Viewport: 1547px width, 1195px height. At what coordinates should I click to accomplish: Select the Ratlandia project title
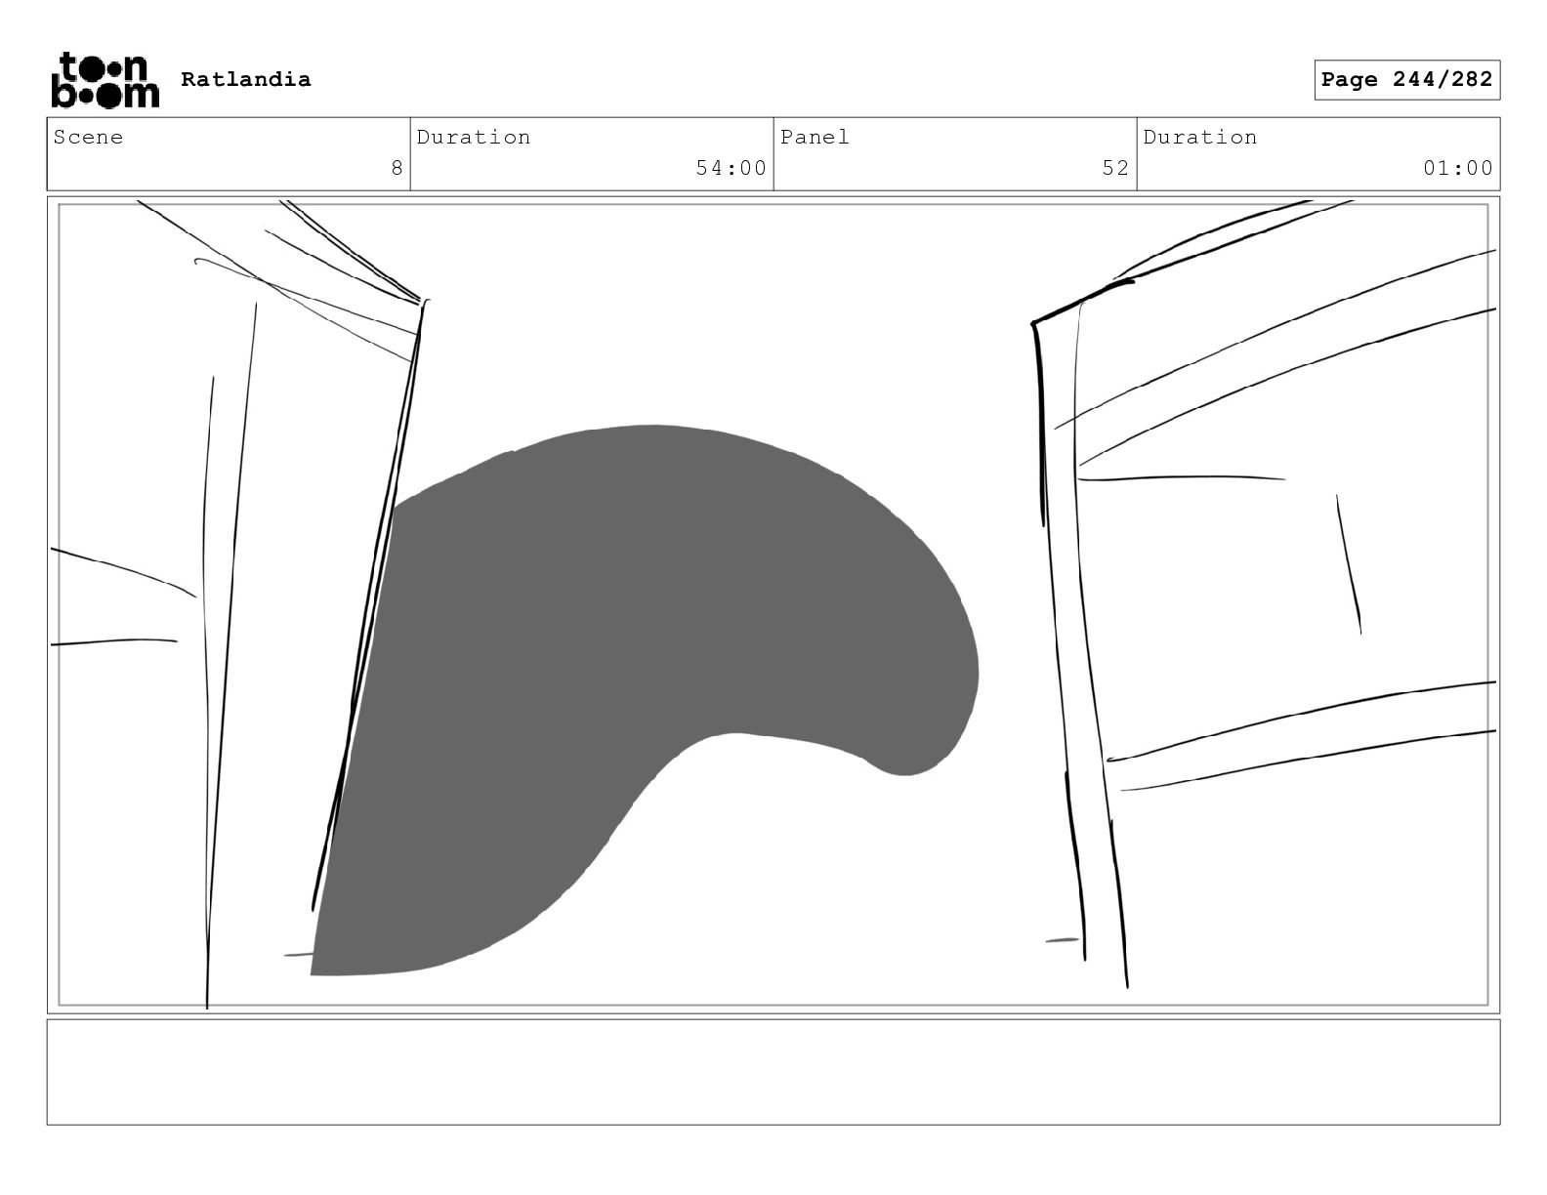tap(246, 79)
